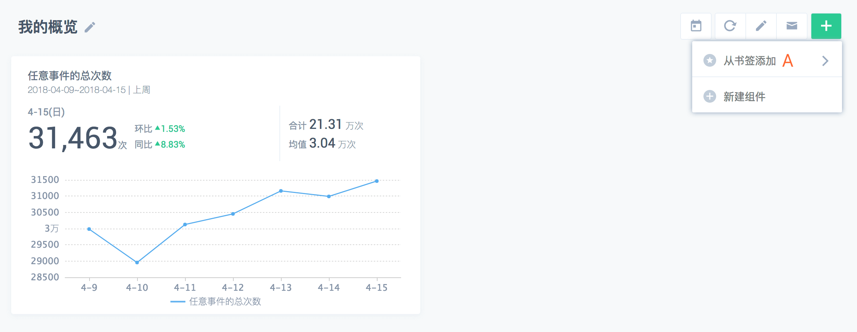Image resolution: width=857 pixels, height=332 pixels.
Task: Click the 31,463 total count number
Action: coord(73,138)
